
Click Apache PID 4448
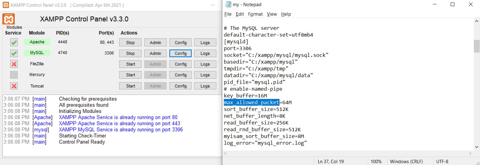(x=63, y=42)
